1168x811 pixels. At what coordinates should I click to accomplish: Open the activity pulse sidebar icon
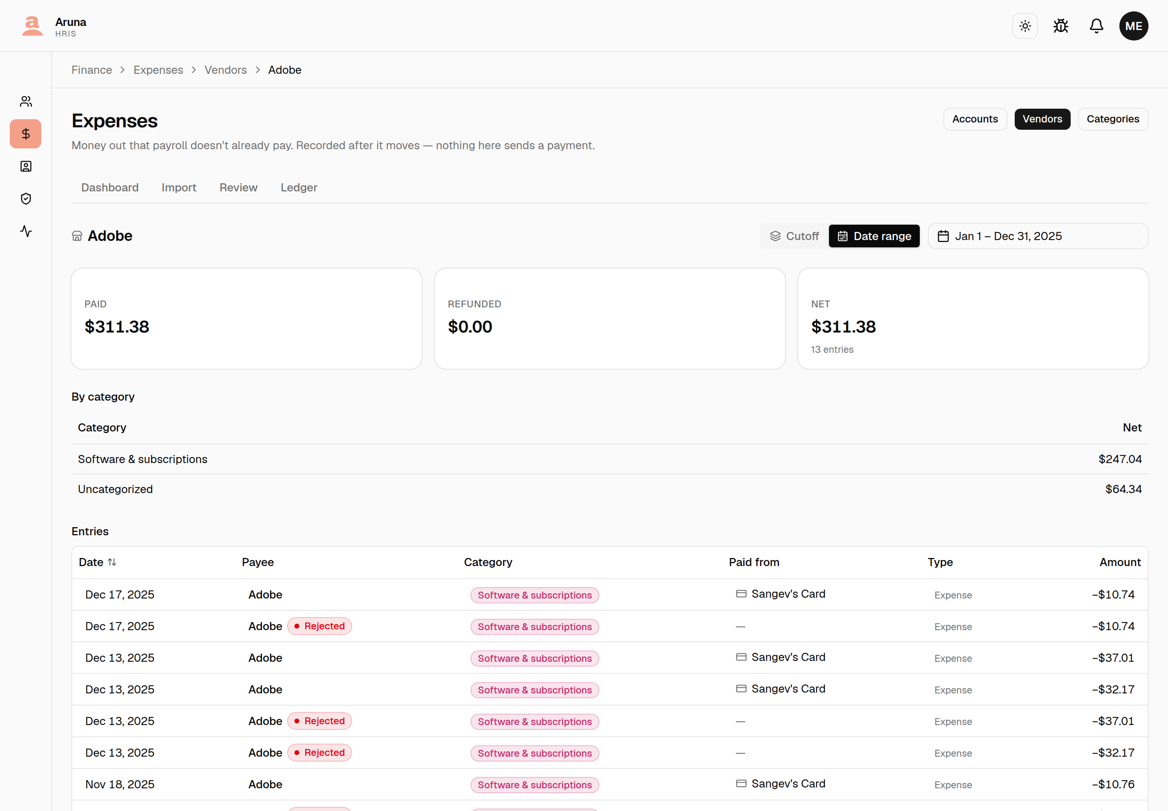click(x=26, y=231)
